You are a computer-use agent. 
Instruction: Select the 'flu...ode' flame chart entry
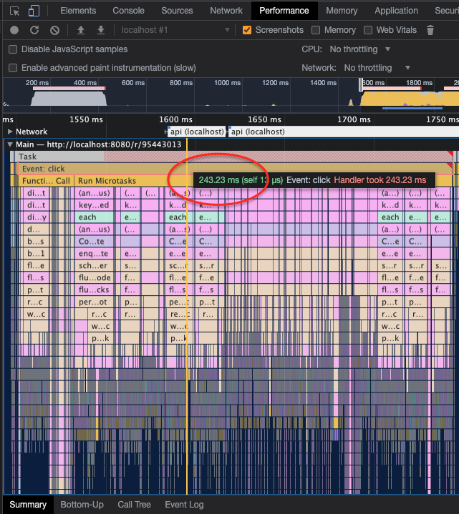click(x=94, y=278)
